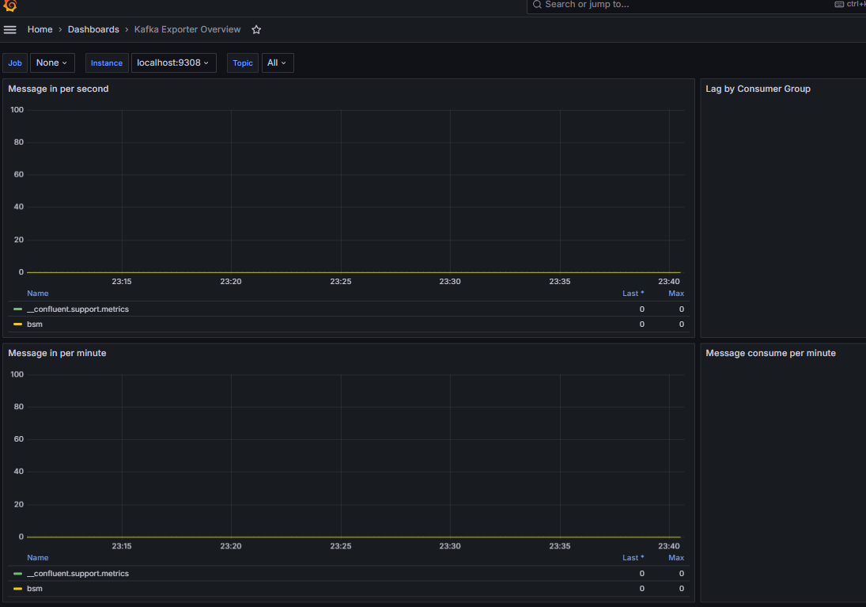Open the Topic dropdown showing All

[278, 63]
